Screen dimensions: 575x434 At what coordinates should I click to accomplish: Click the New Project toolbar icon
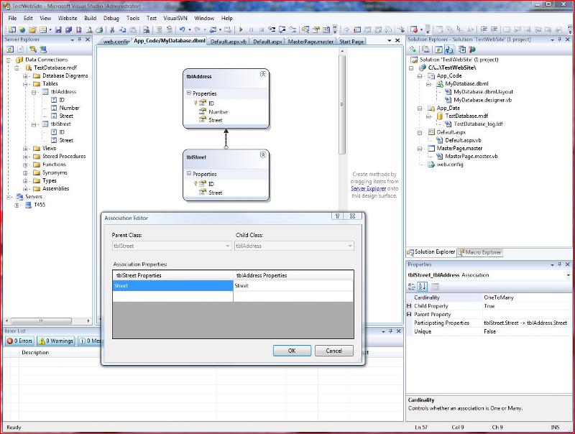coord(12,29)
